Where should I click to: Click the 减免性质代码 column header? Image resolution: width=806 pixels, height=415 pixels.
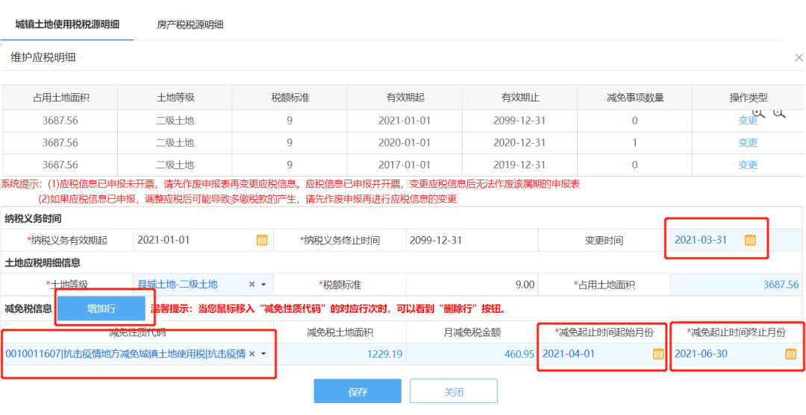pos(137,332)
